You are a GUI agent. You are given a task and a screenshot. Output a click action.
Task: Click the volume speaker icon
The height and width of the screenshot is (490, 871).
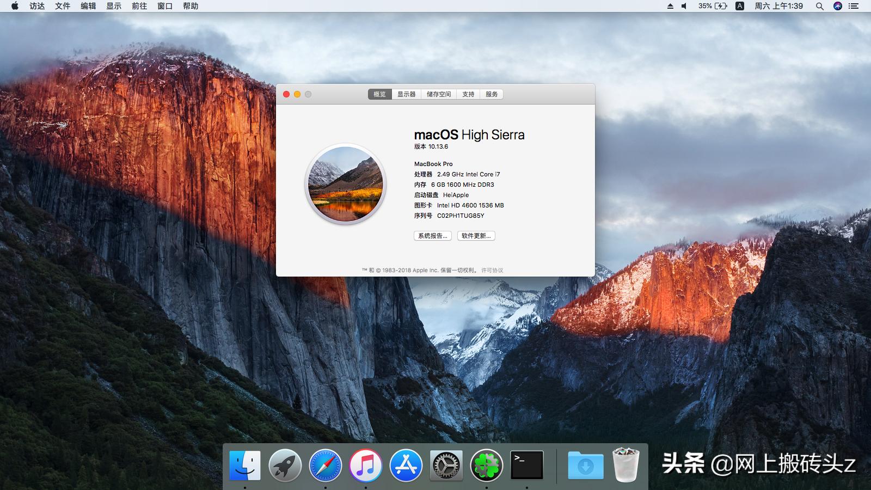point(684,6)
